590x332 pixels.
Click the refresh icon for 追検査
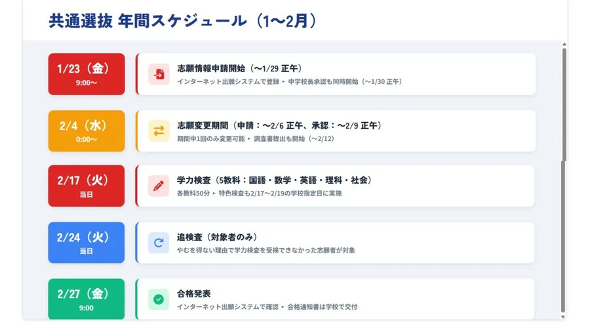click(x=159, y=243)
